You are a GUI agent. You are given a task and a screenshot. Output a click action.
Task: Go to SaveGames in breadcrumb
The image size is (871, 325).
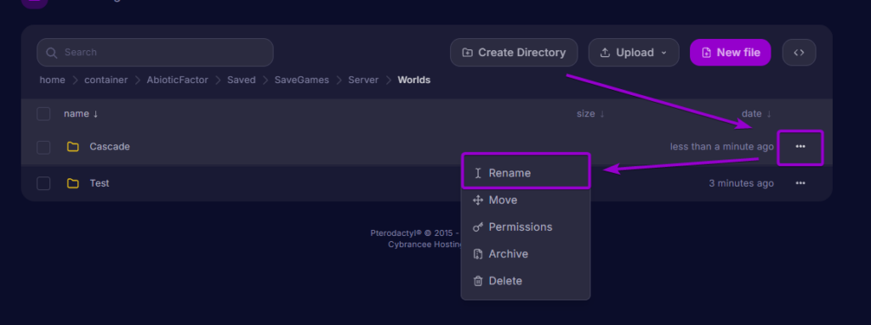click(x=302, y=80)
